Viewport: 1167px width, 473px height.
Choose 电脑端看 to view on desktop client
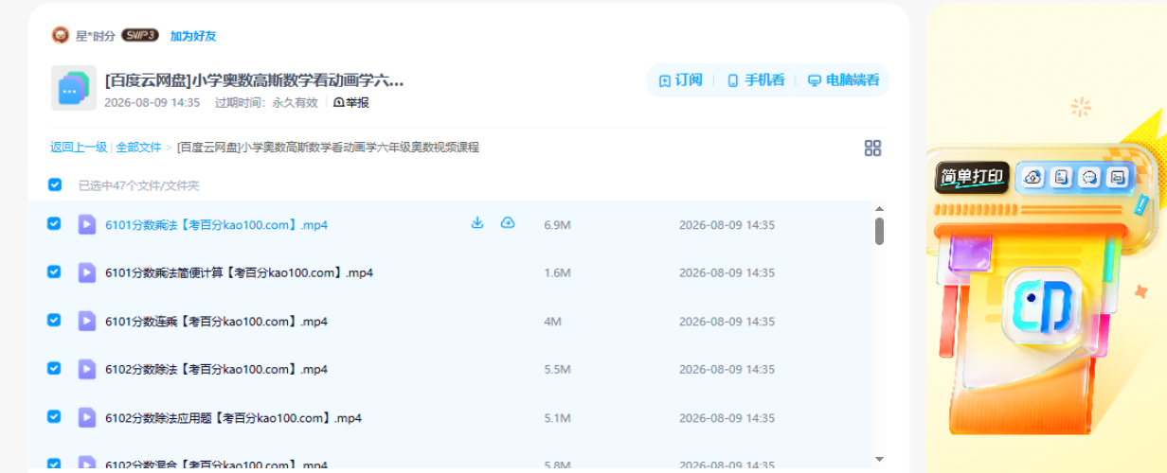[x=843, y=80]
